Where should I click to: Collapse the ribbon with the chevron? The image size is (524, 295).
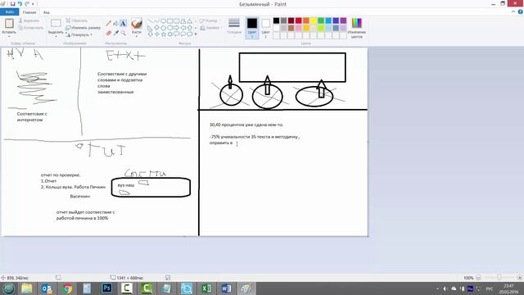(513, 11)
